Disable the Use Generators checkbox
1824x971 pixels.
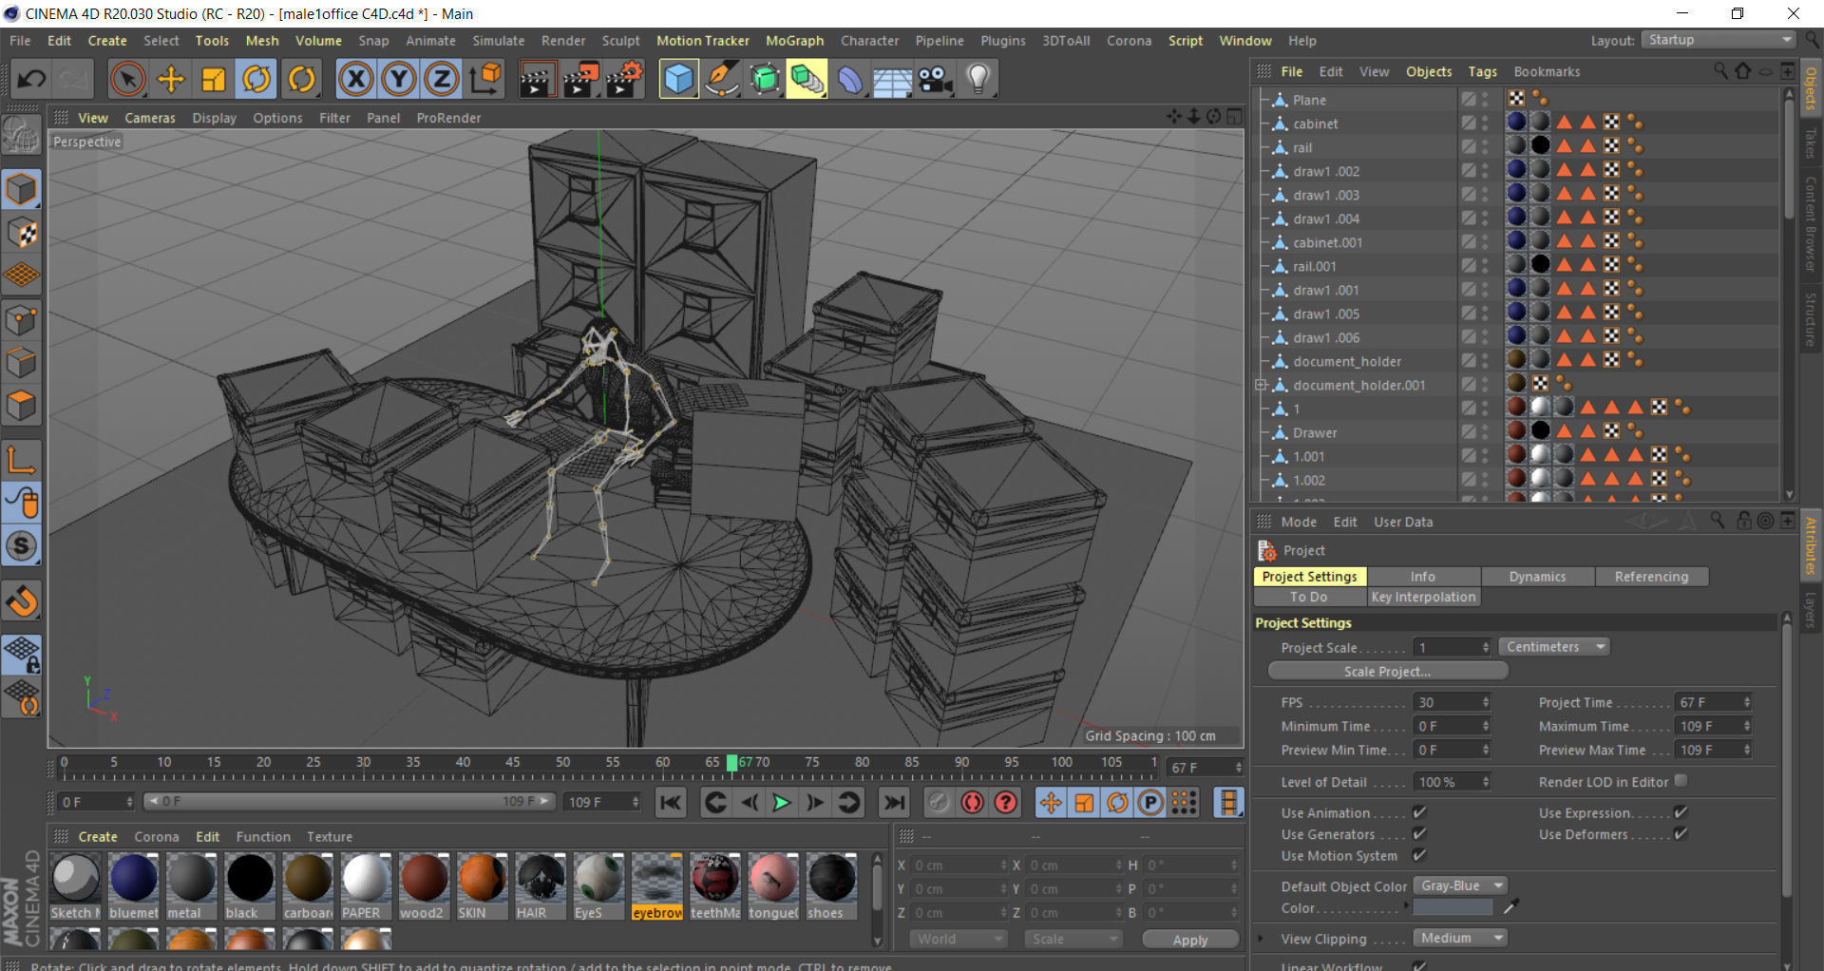[1417, 833]
